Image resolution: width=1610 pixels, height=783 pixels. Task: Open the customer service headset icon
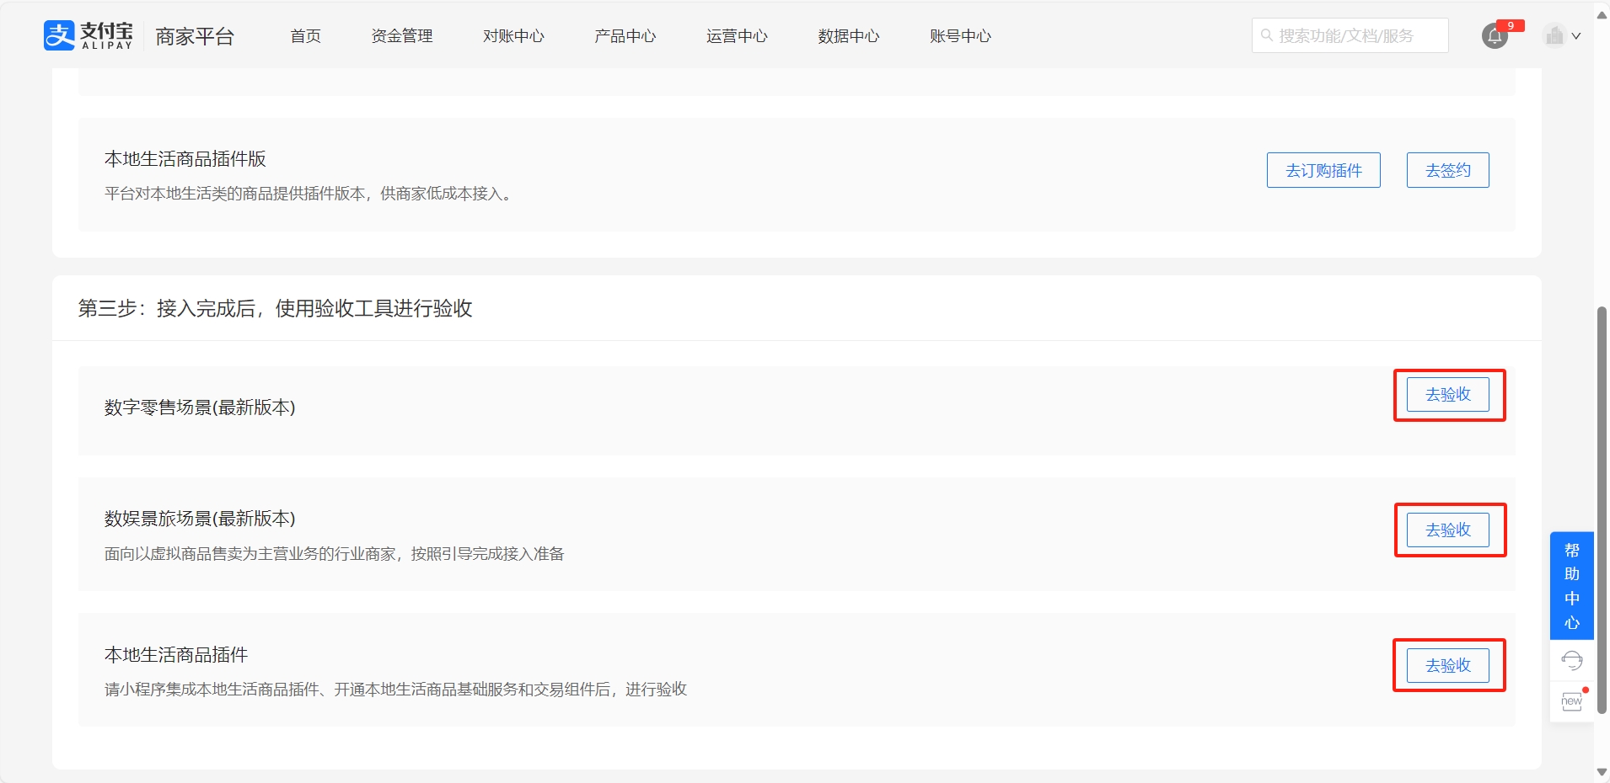(x=1571, y=661)
